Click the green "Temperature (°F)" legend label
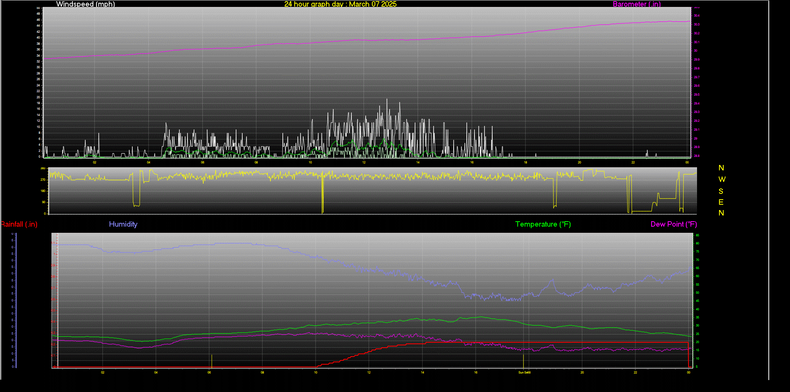The image size is (790, 392). [543, 224]
